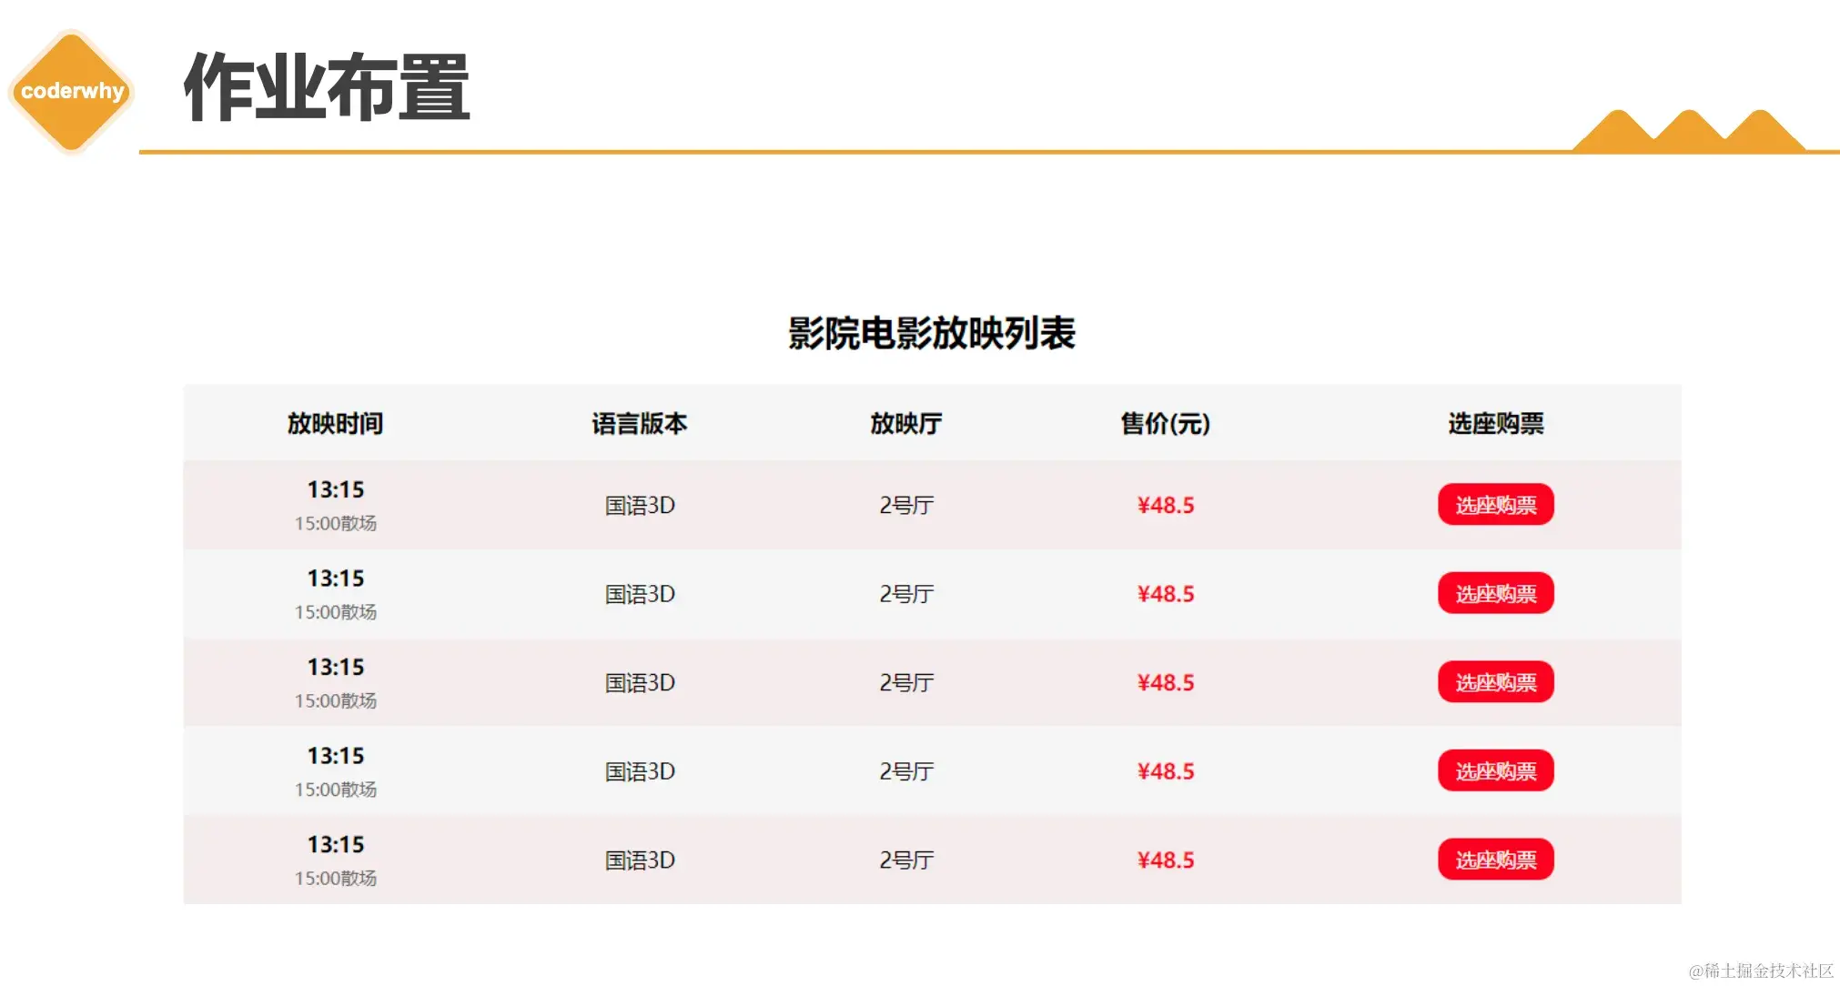This screenshot has height=986, width=1840.
Task: Click the 放映厅 column header
Action: (905, 423)
